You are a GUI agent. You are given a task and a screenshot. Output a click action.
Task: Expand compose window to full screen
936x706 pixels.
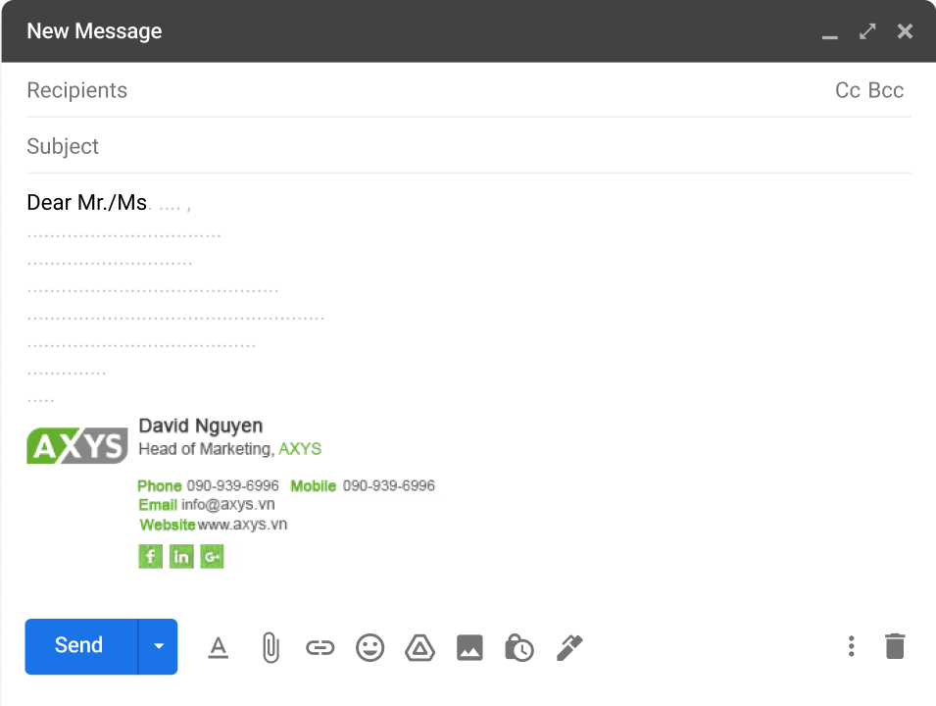(x=867, y=31)
